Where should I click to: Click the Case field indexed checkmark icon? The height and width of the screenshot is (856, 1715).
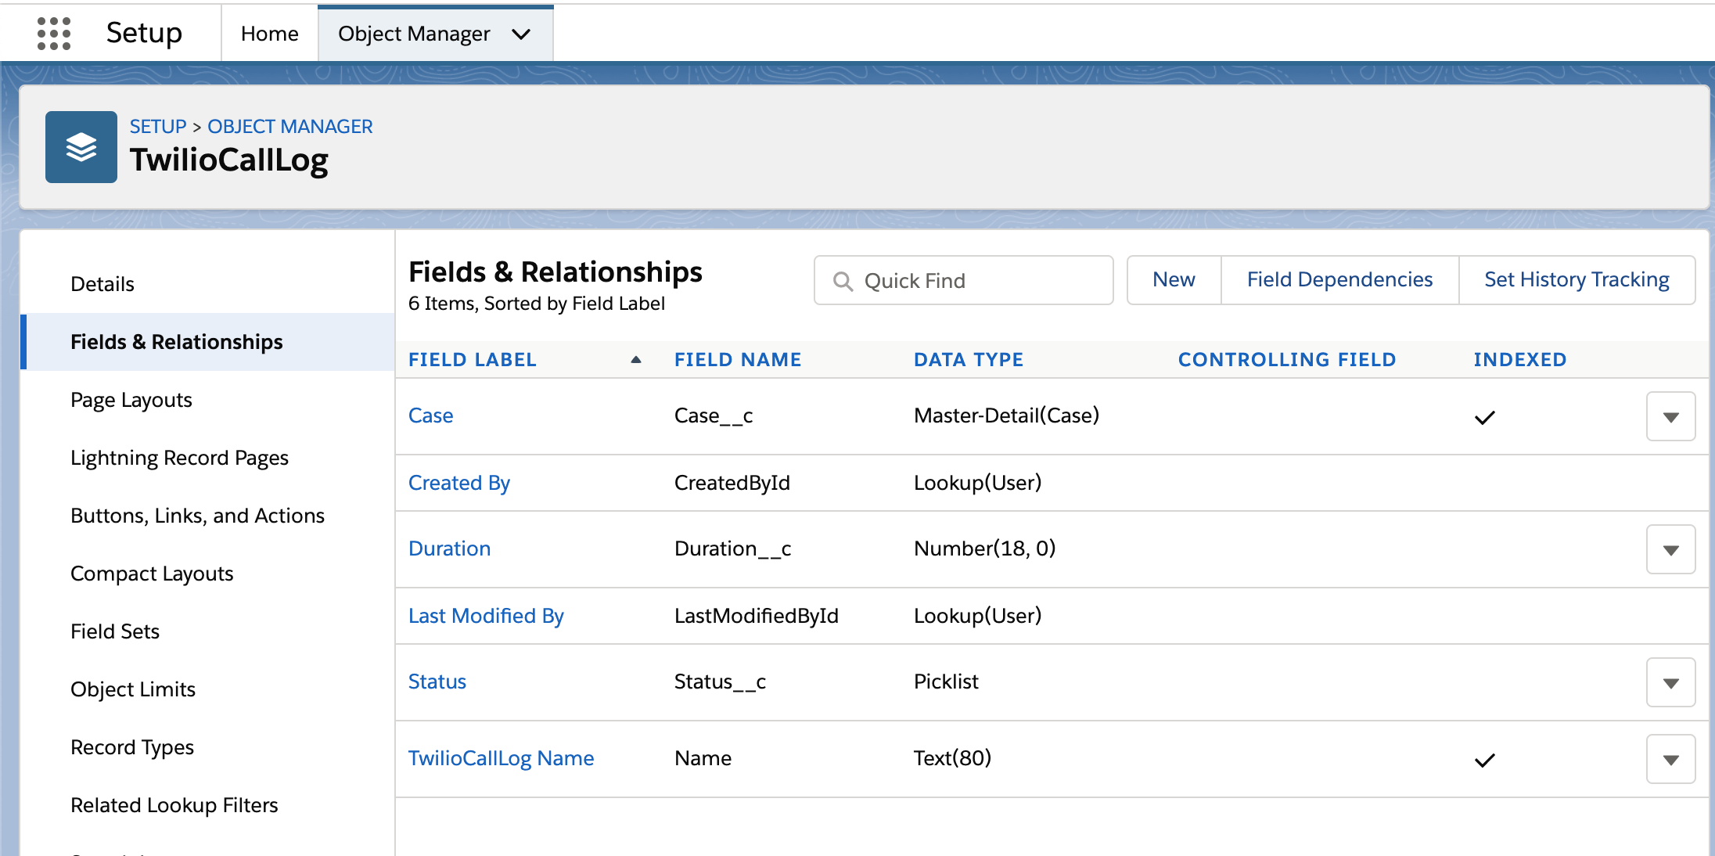click(1484, 416)
